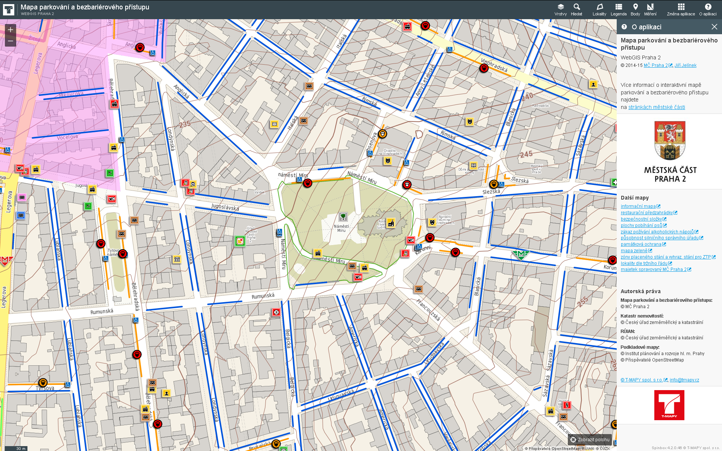Screen dimensions: 722x451
Task: Click the wheelchair parking icon on Rumunská
Action: 136,320
